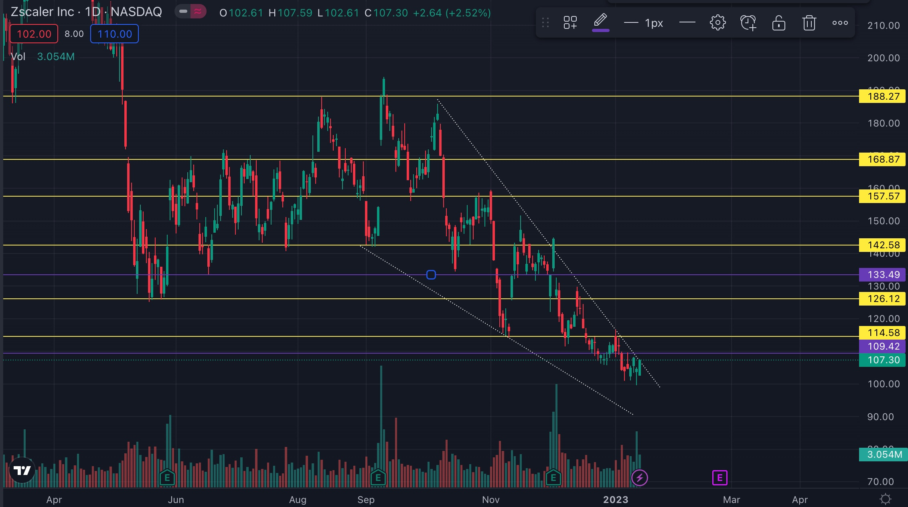Select the 168.87 price label
This screenshot has width=908, height=507.
coord(882,159)
